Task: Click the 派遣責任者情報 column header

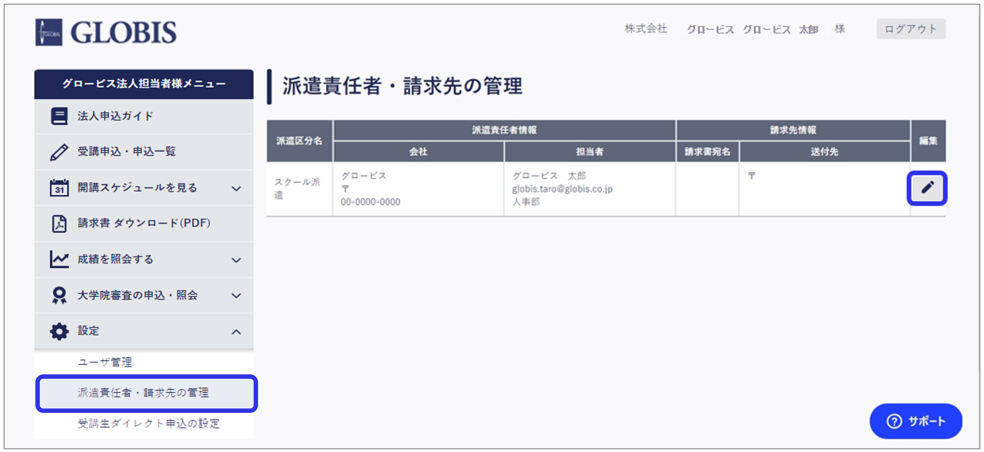Action: 504,130
